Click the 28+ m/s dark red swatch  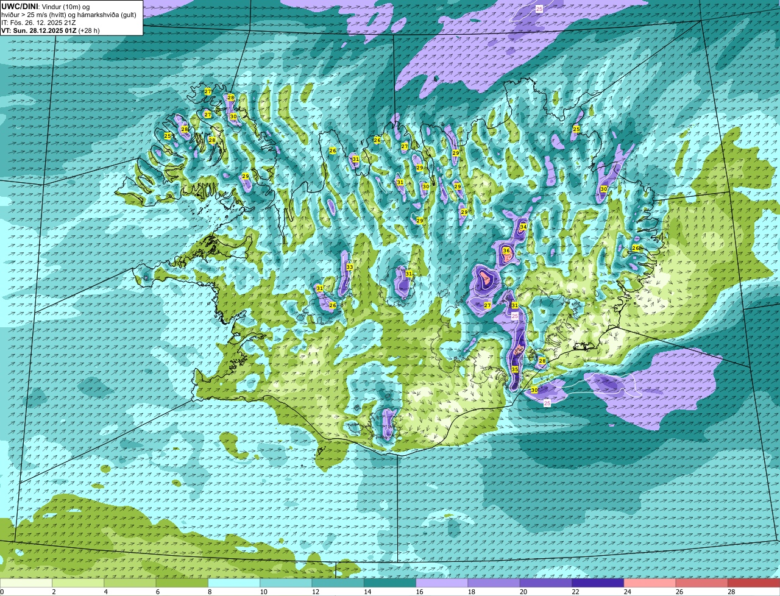754,583
